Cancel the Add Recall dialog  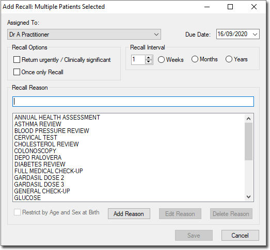point(240,236)
